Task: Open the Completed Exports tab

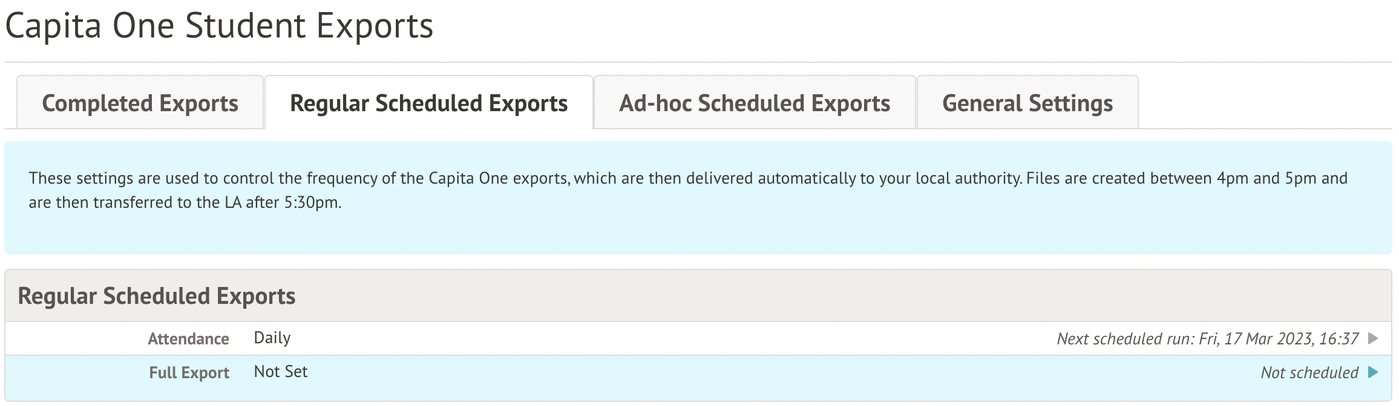Action: coord(140,103)
